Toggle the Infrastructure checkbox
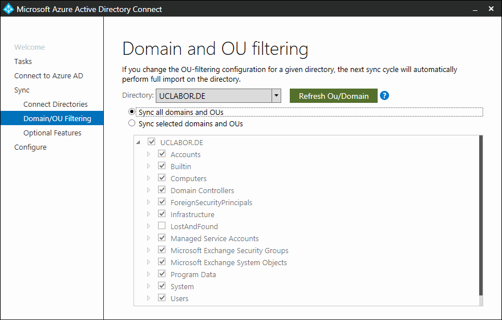 coord(161,214)
